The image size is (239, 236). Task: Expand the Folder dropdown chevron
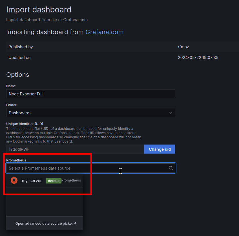pos(171,113)
